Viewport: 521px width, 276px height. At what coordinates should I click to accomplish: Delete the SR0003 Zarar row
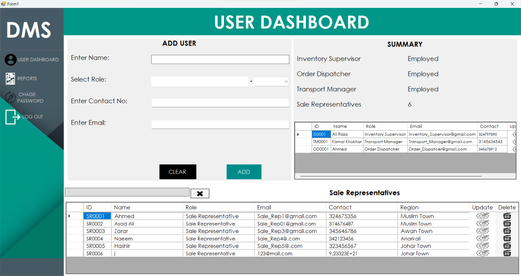(507, 231)
